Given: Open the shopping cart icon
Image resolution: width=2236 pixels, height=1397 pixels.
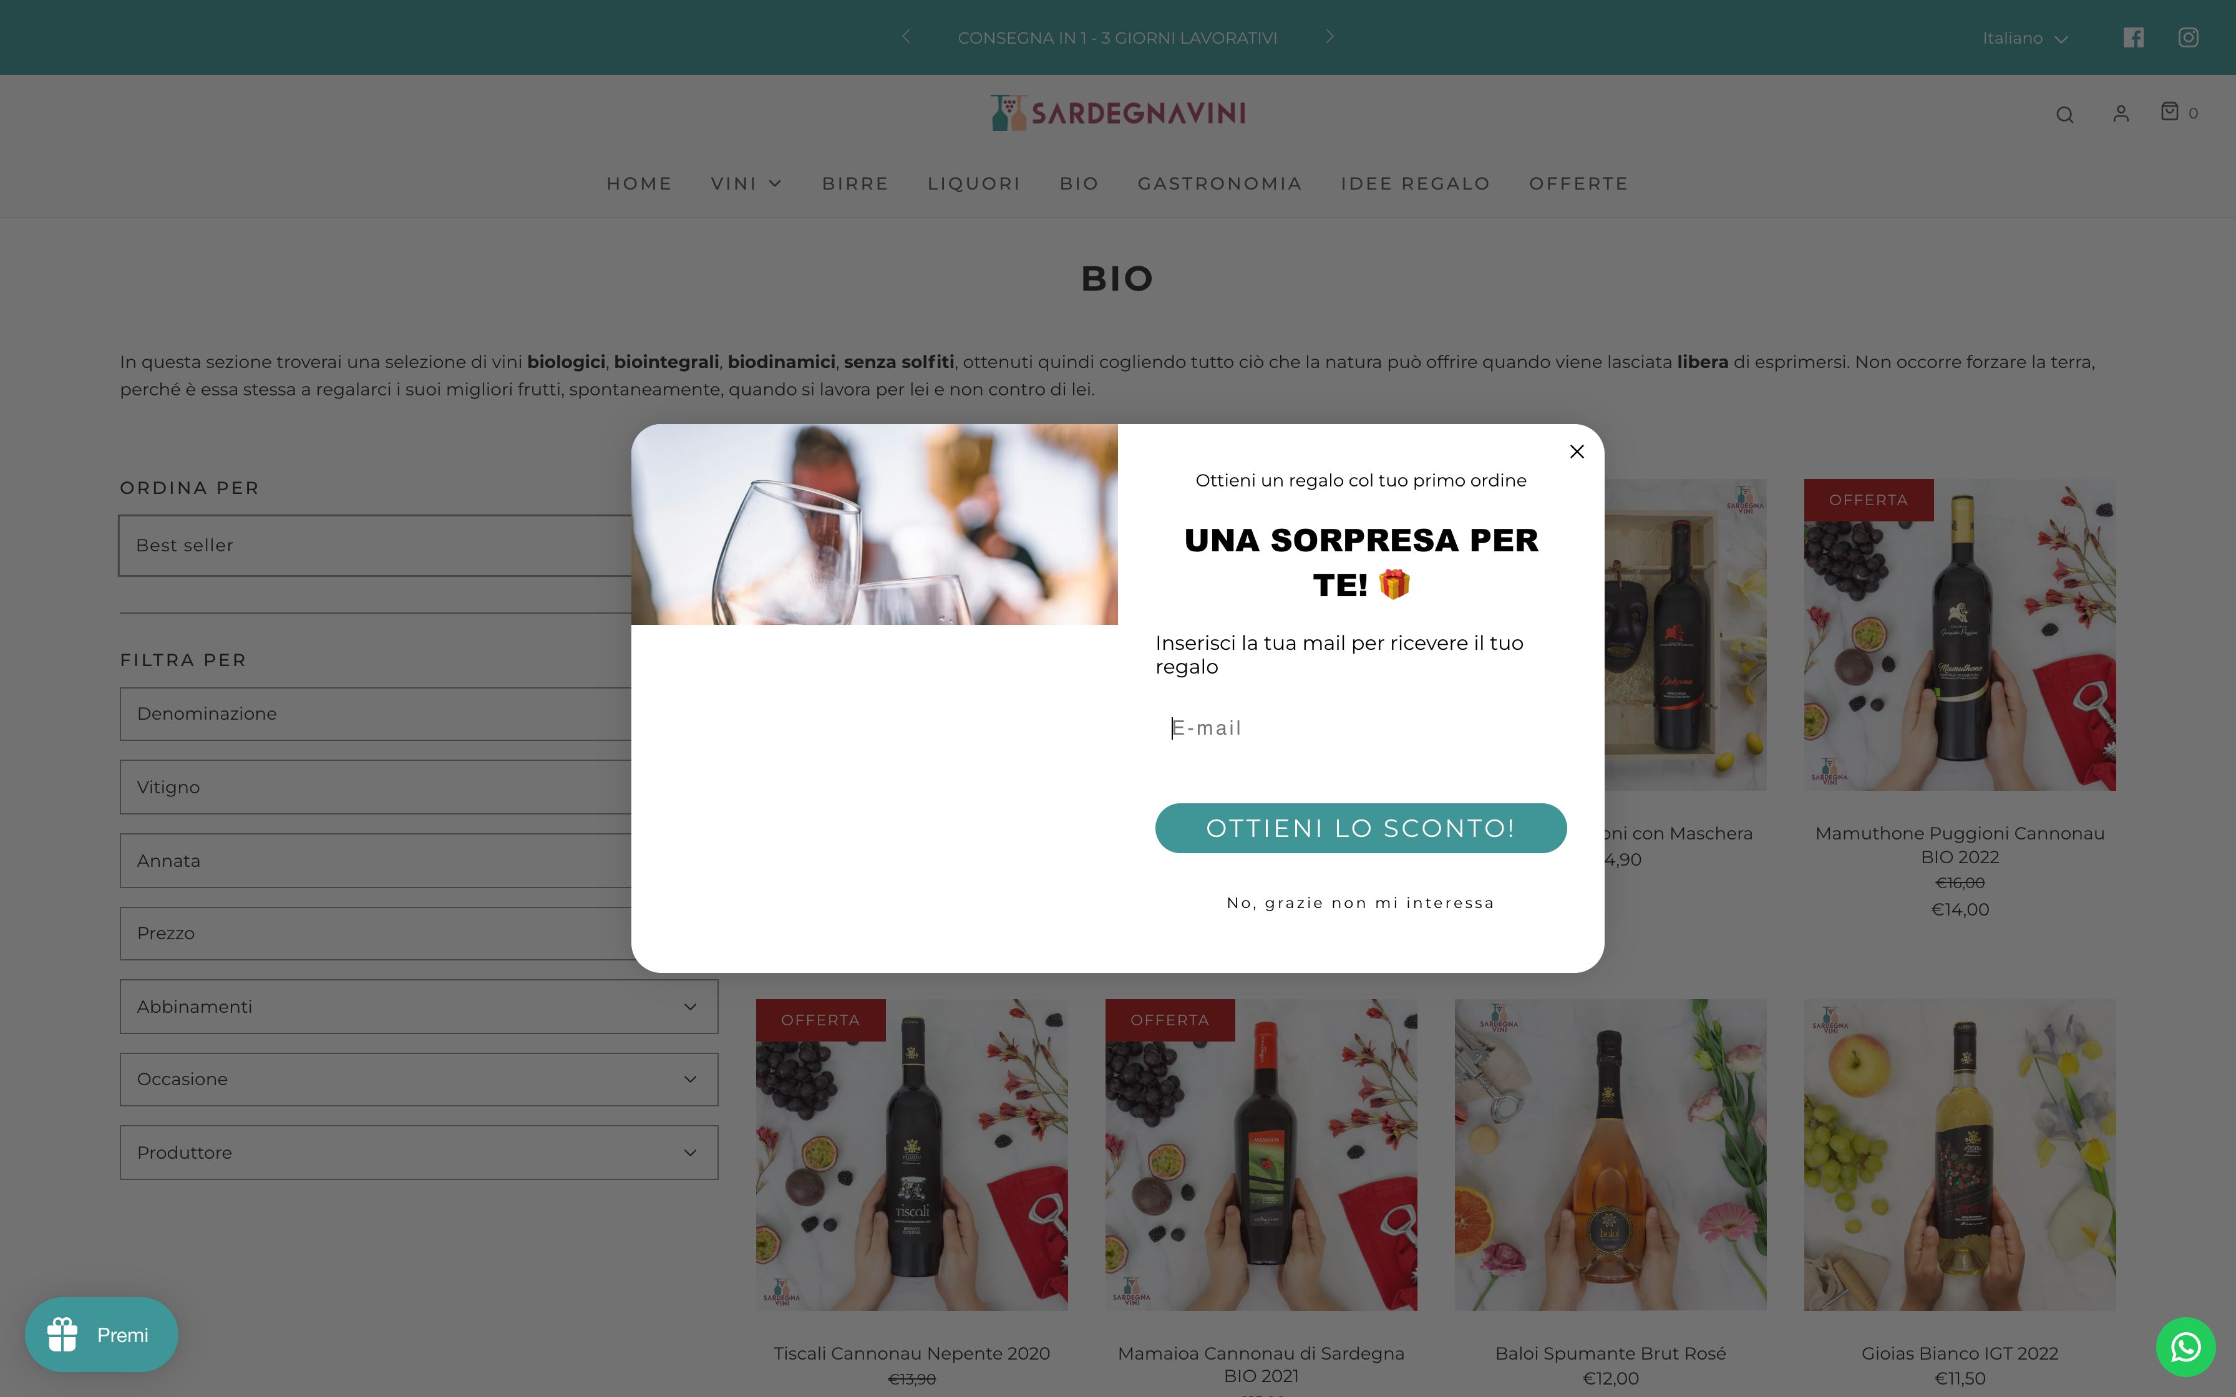Looking at the screenshot, I should pyautogui.click(x=2178, y=112).
